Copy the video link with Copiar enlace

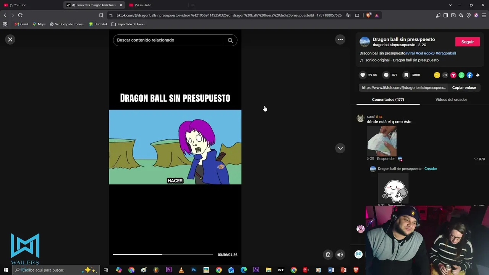pos(464,87)
